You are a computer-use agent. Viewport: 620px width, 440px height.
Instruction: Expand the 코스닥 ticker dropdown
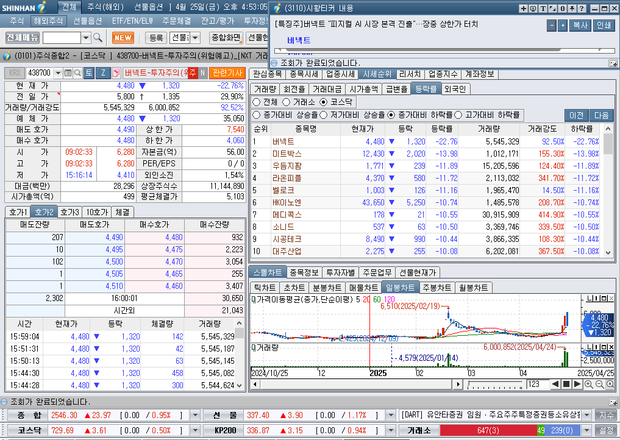point(195,430)
